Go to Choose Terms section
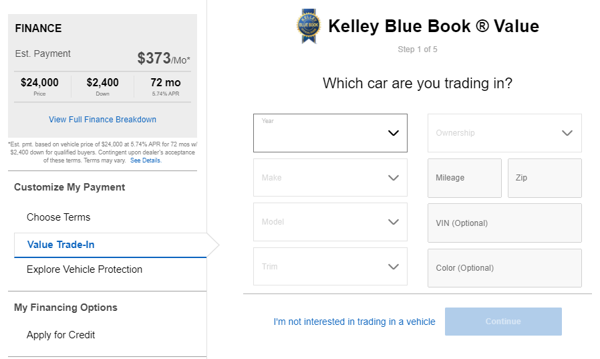The width and height of the screenshot is (600, 359). (59, 217)
